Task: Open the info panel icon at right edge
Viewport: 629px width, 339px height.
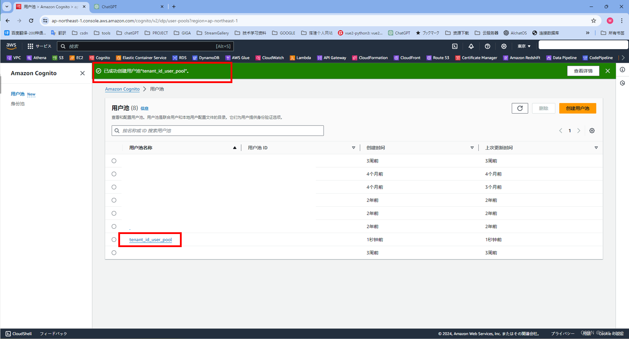Action: (x=622, y=70)
